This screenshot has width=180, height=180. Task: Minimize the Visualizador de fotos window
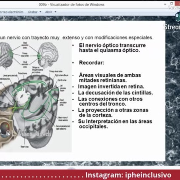click(x=165, y=4)
